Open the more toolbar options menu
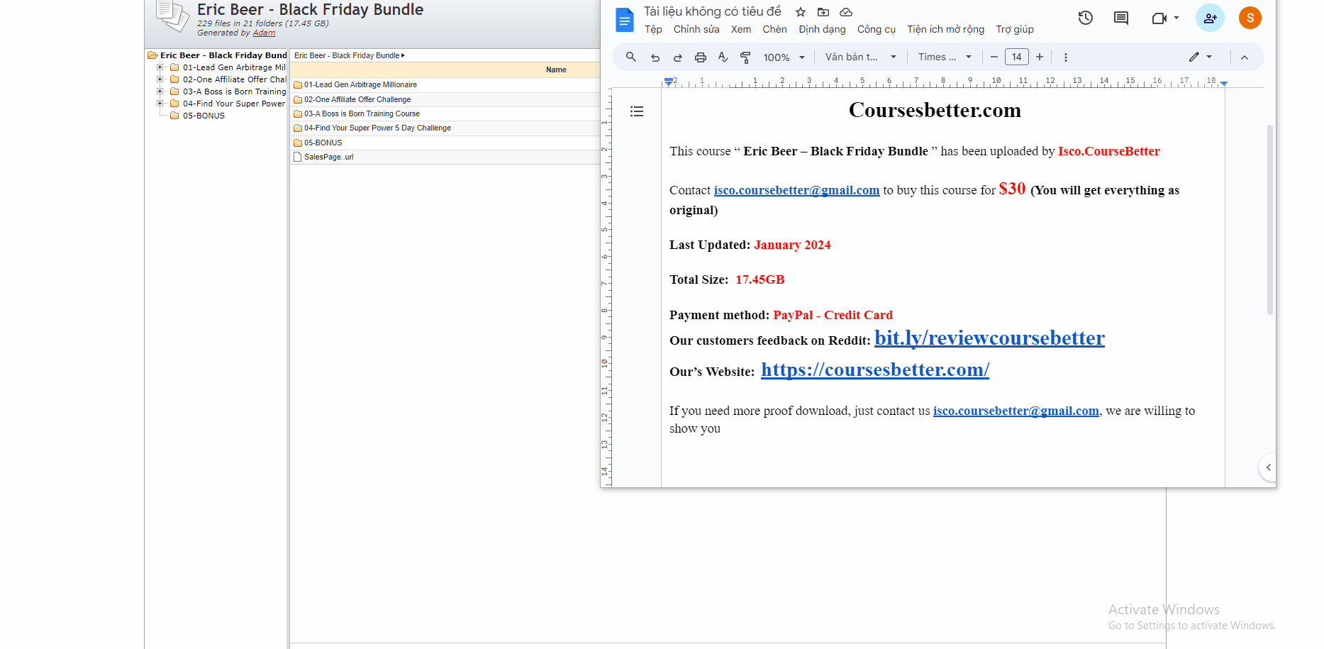 tap(1065, 57)
